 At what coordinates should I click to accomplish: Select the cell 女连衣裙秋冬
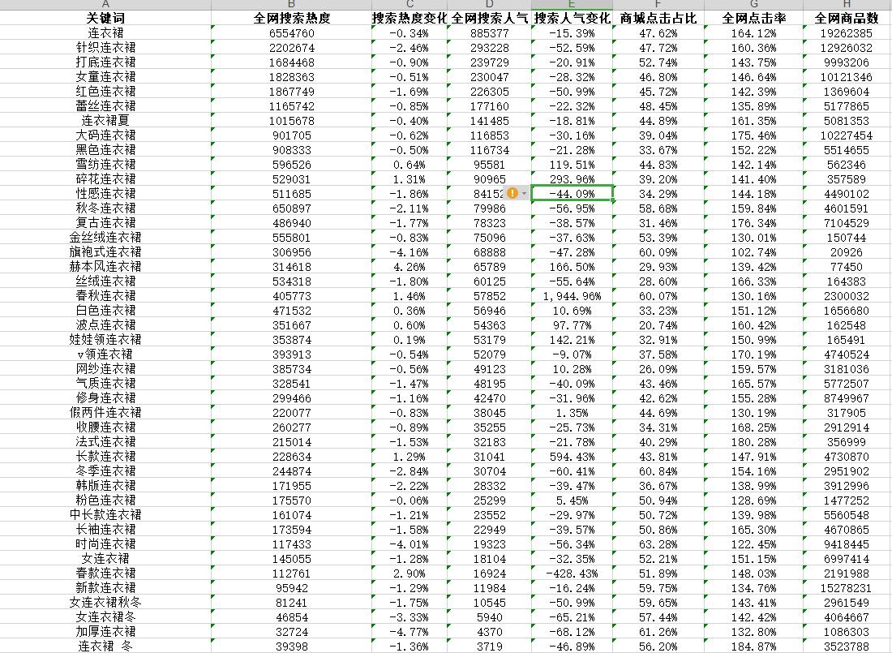coord(105,603)
